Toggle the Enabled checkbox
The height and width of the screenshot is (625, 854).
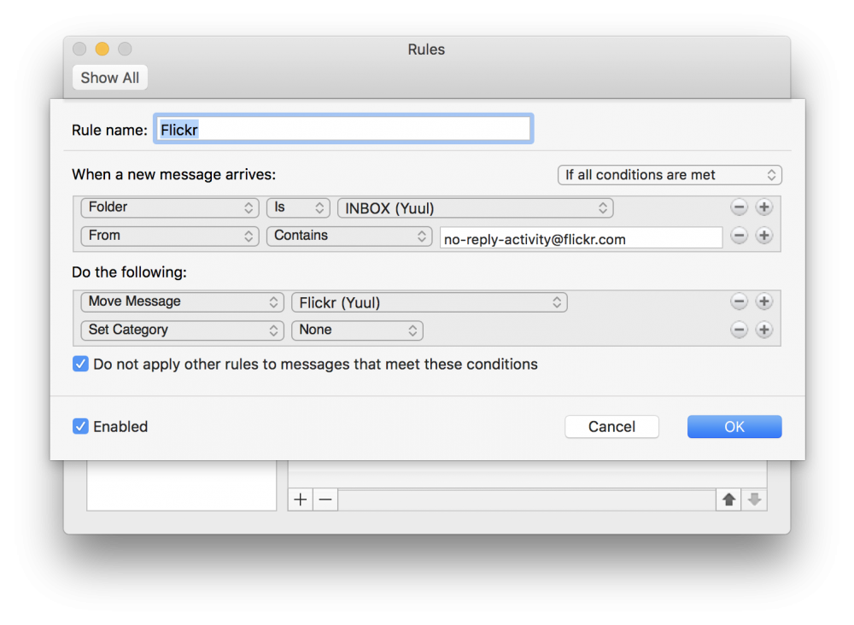80,426
